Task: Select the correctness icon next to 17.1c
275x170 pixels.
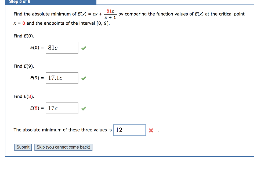Action: pos(83,78)
